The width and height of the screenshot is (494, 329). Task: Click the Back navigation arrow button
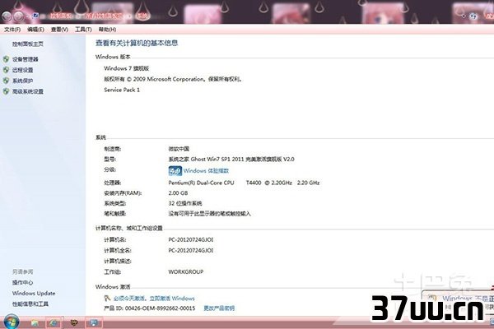[x=7, y=16]
